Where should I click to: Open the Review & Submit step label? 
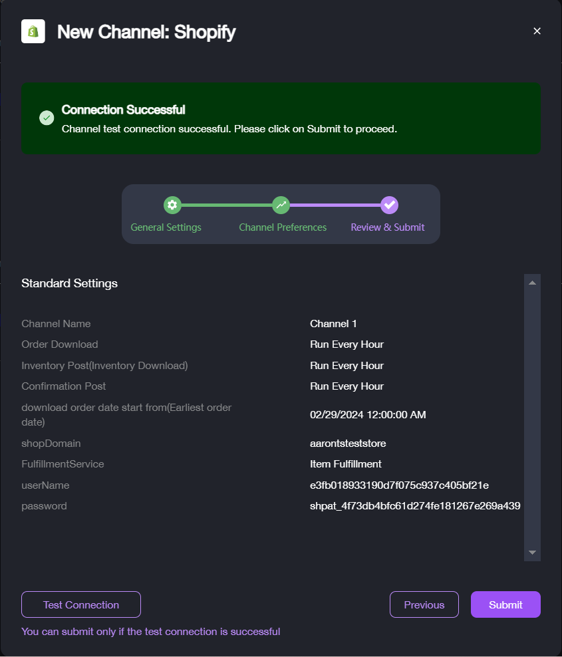[x=388, y=227]
